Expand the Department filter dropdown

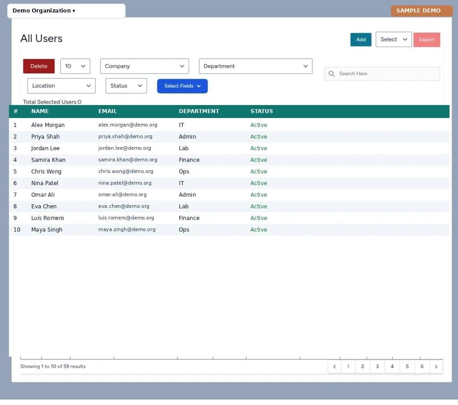tap(255, 66)
